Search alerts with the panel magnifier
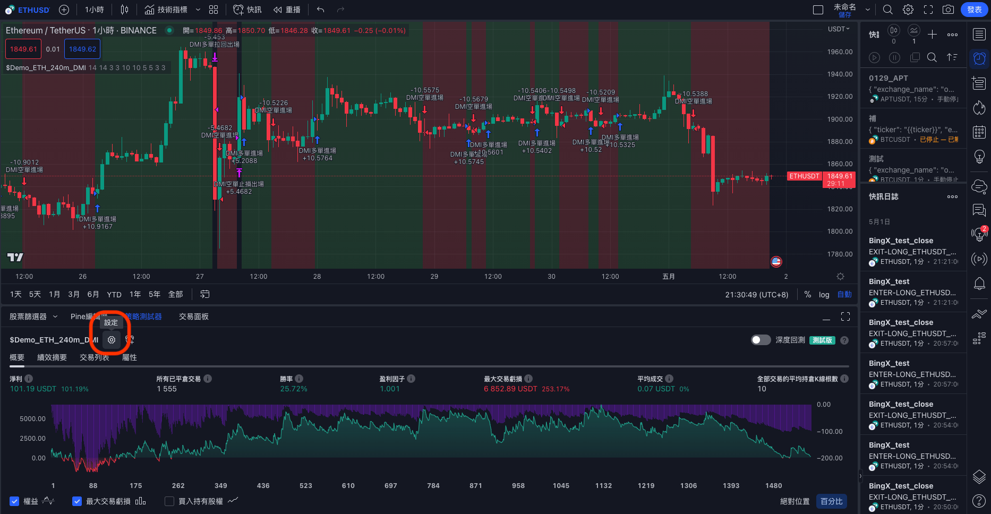991x514 pixels. (x=932, y=57)
